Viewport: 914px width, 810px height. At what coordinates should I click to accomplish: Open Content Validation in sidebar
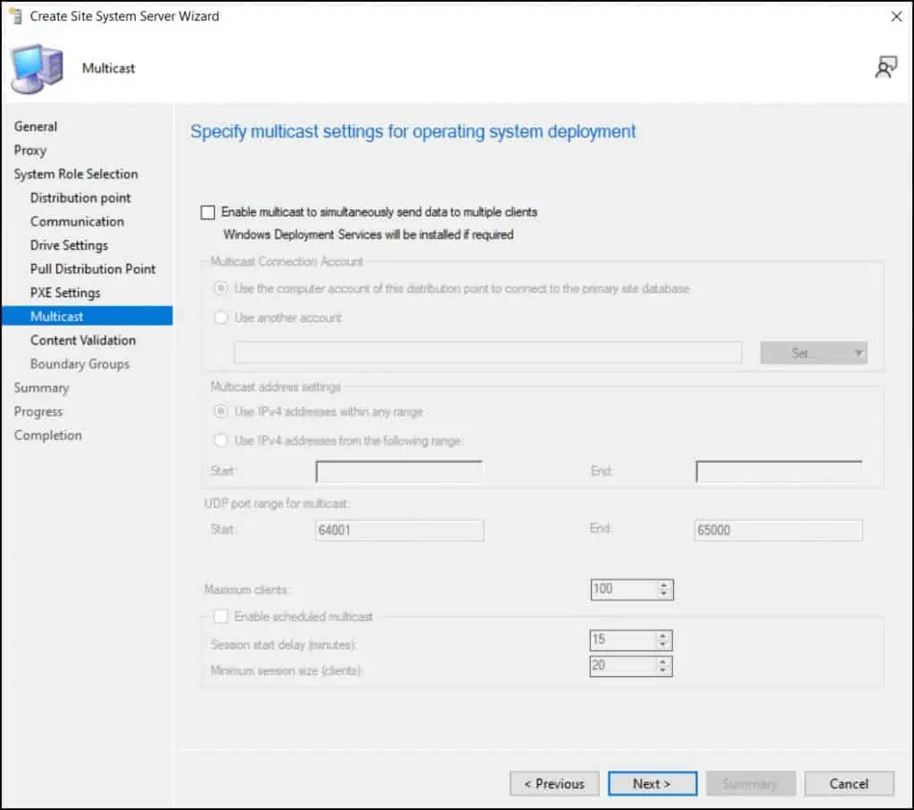(x=83, y=340)
